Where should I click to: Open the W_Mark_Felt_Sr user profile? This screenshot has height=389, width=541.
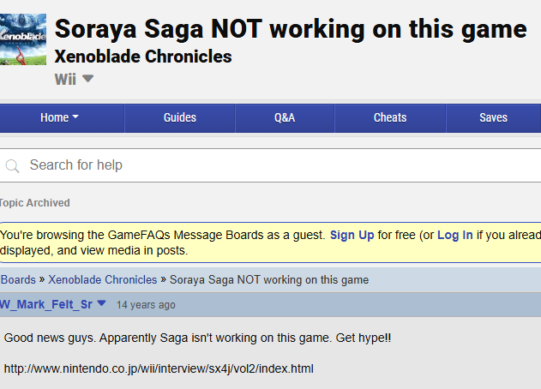[x=46, y=304]
